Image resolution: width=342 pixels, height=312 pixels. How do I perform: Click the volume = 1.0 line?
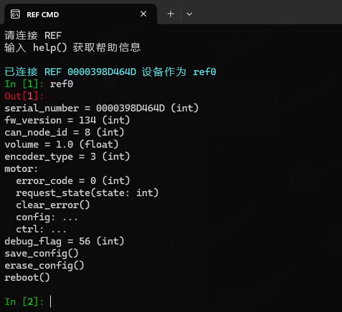[62, 145]
